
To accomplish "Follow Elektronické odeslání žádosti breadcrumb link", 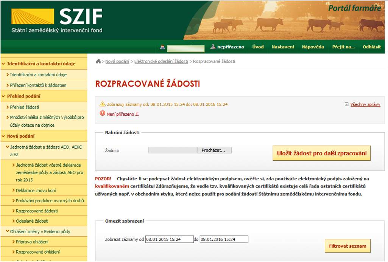I will (x=161, y=61).
